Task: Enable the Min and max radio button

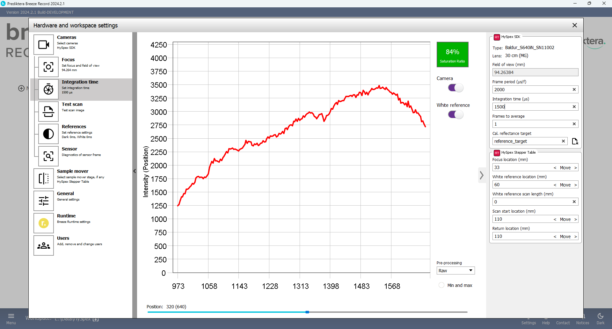Action: click(441, 285)
